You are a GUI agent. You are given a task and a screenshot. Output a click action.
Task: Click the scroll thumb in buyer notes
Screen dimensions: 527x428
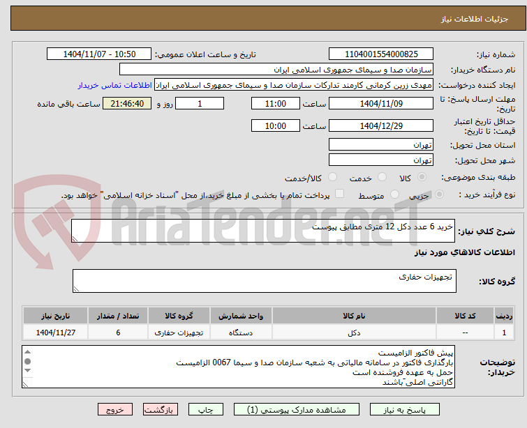(x=27, y=361)
